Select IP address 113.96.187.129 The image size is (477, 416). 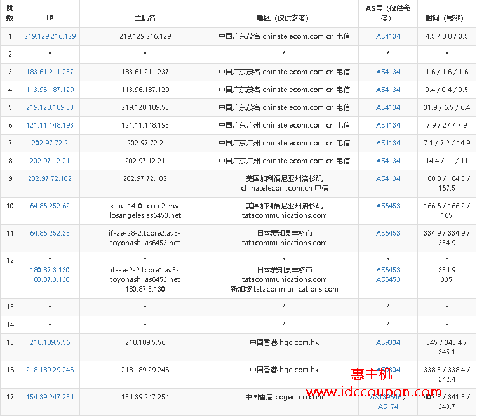coord(50,90)
